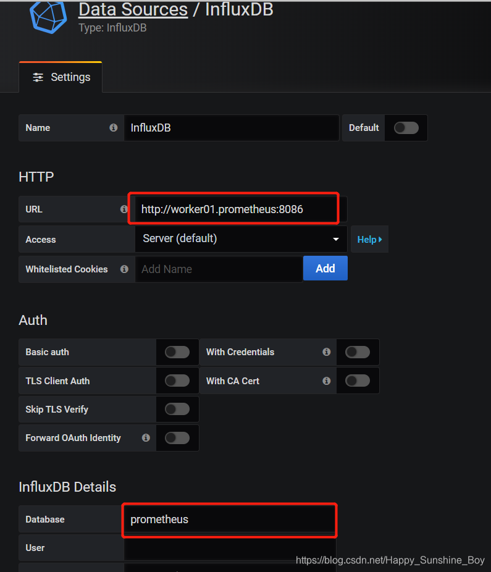Enable Skip TLS Verify toggle
The image size is (491, 572).
pos(177,409)
